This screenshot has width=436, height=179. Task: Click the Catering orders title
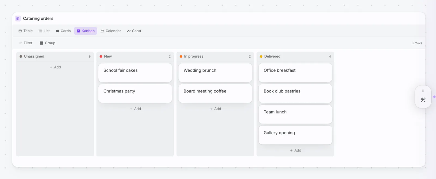pyautogui.click(x=38, y=18)
